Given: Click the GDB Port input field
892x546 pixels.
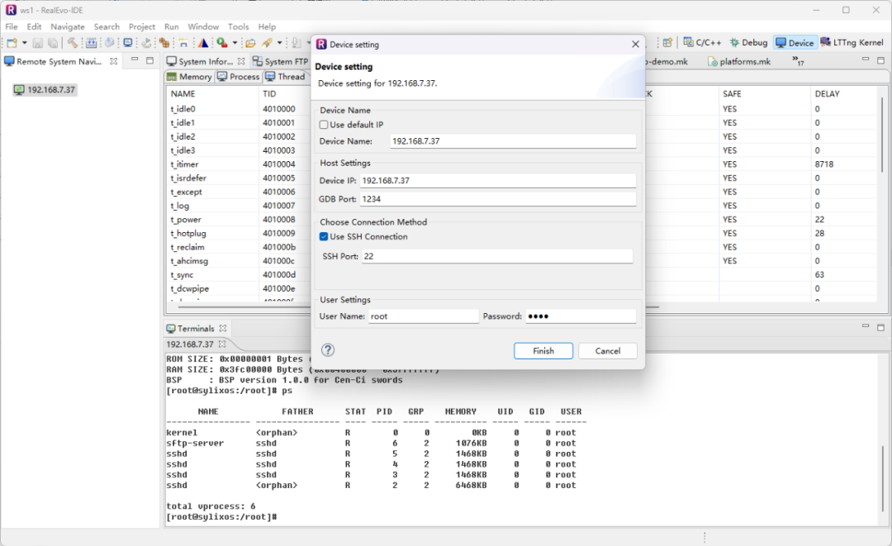Looking at the screenshot, I should click(497, 199).
